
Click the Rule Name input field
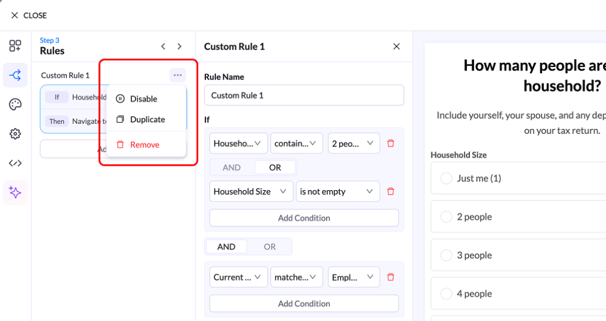pos(304,95)
